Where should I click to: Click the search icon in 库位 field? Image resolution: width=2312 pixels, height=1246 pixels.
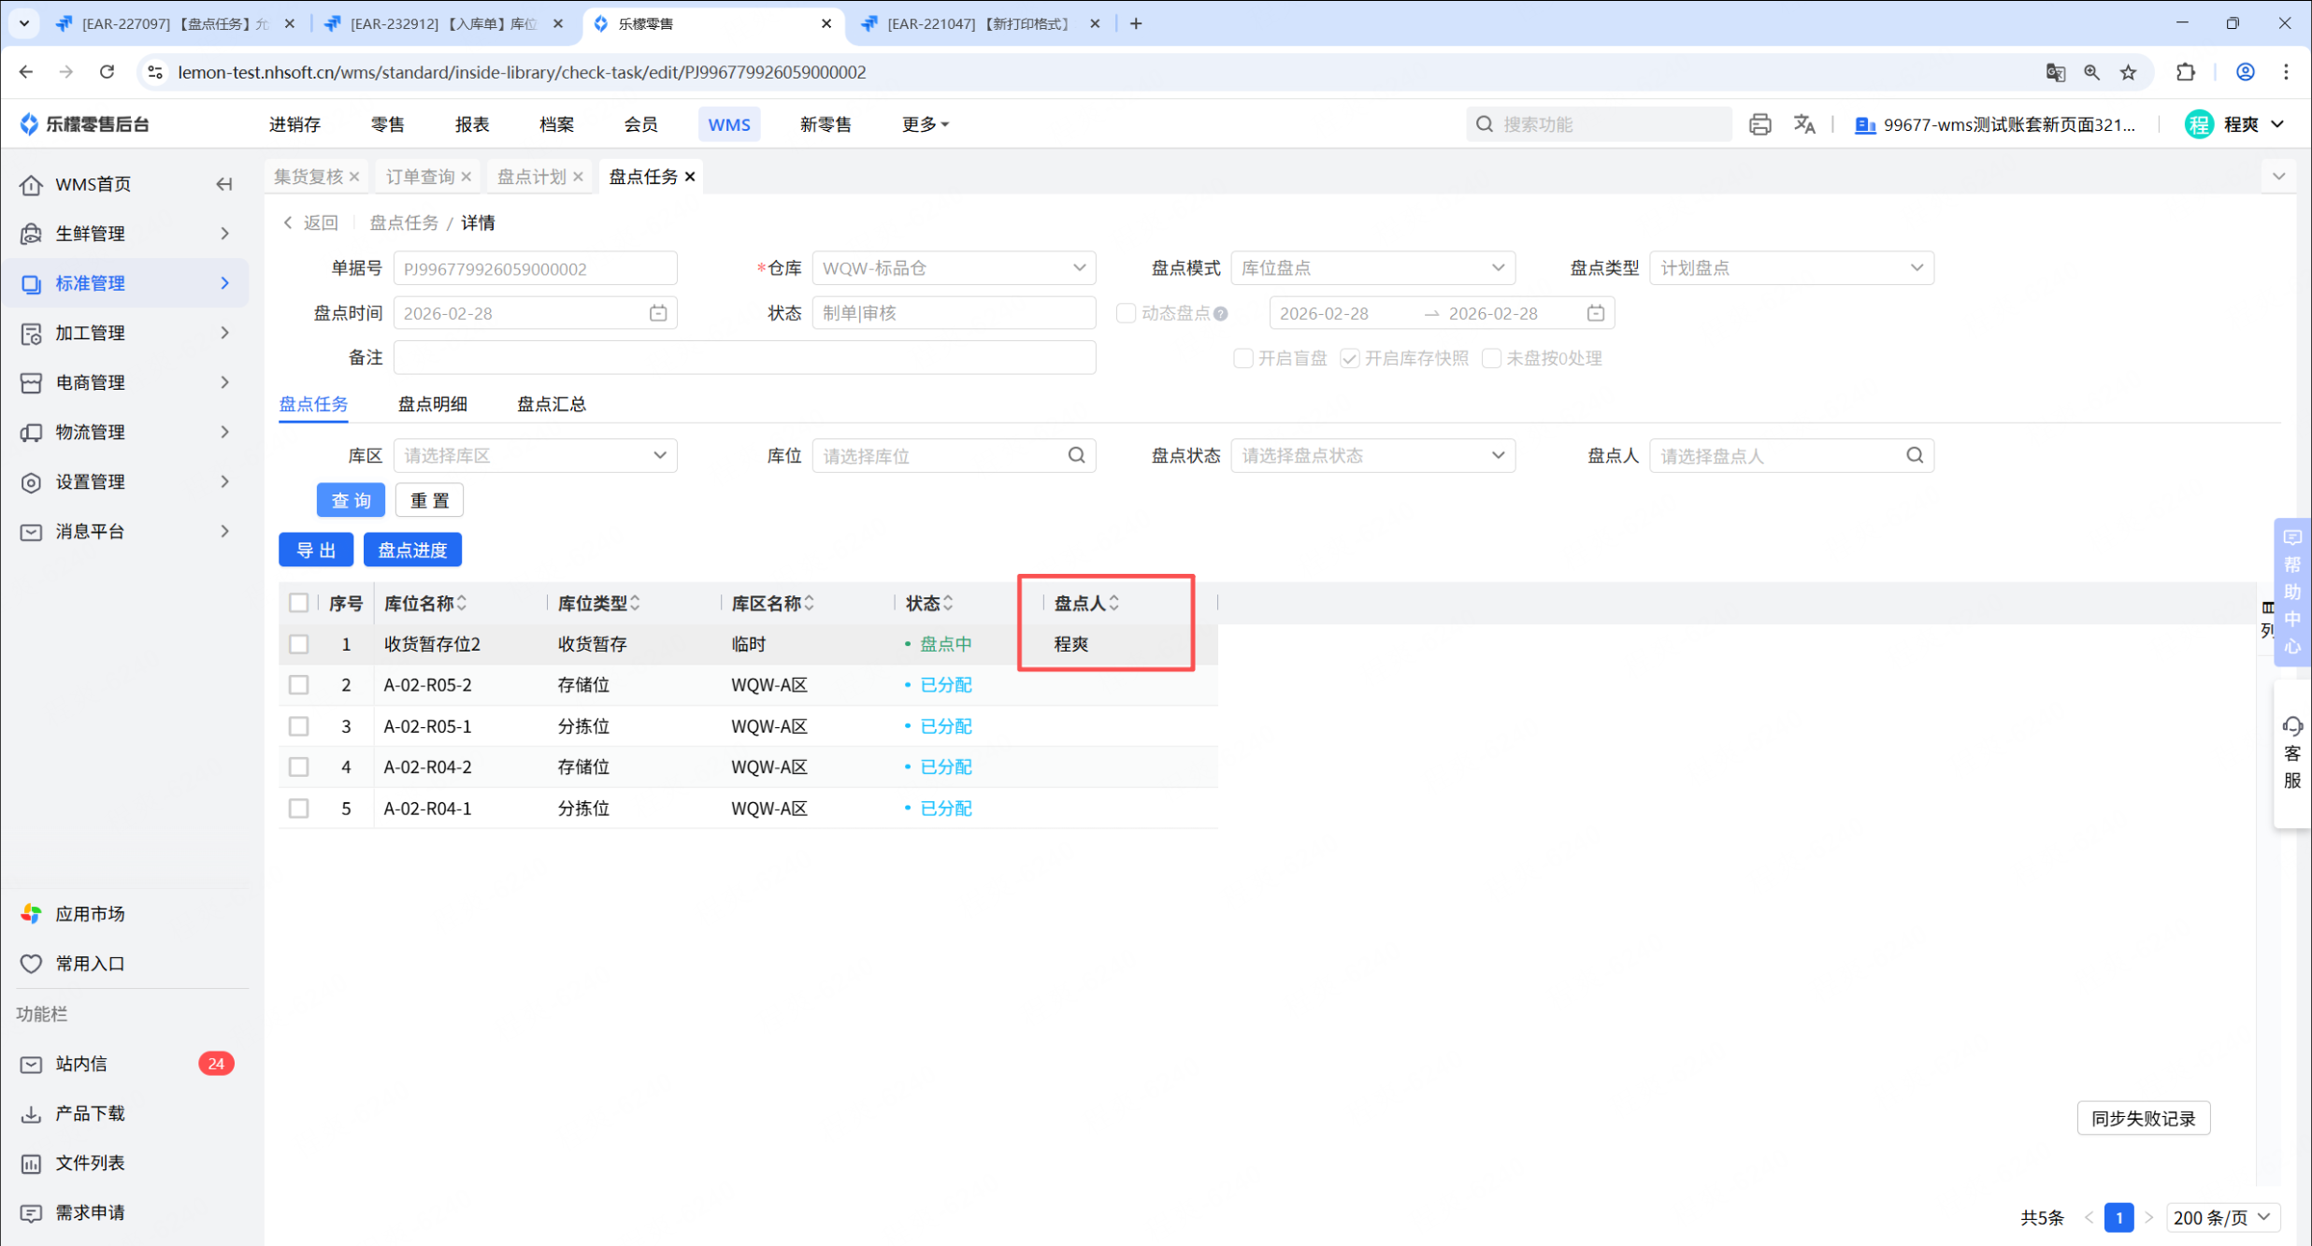pos(1076,455)
